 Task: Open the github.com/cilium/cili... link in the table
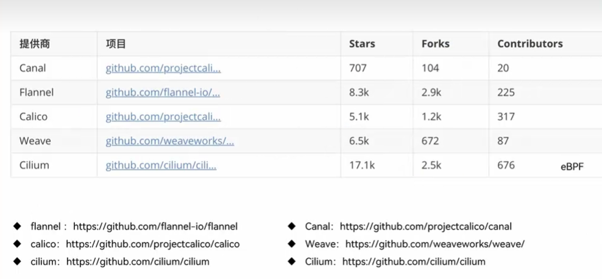tap(161, 165)
